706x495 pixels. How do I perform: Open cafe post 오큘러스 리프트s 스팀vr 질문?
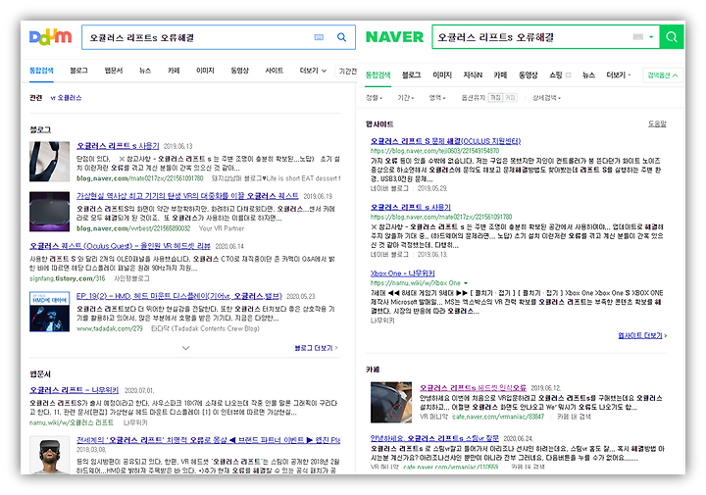tap(434, 438)
